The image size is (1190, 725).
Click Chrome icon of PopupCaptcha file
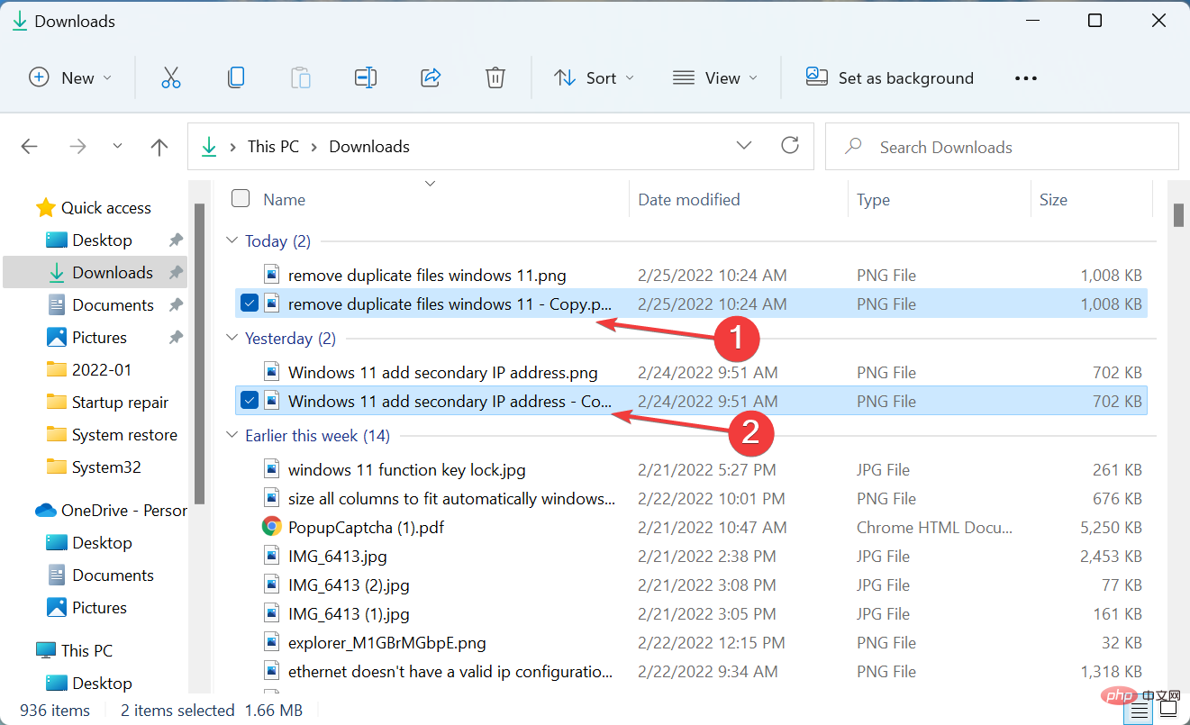272,527
